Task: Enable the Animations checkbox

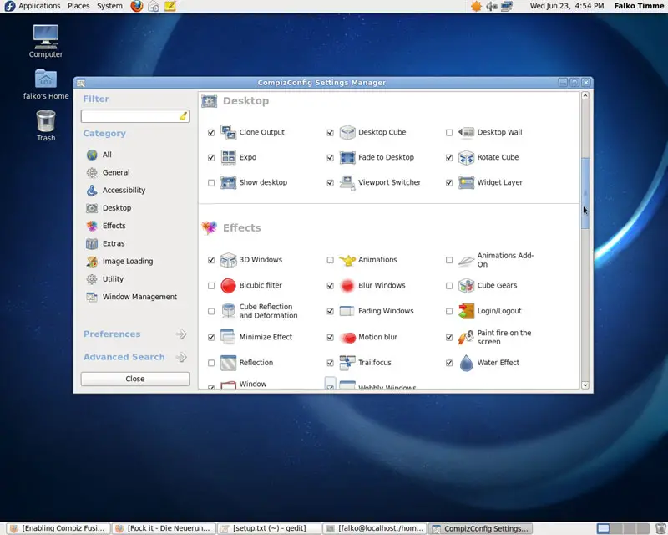Action: coord(330,260)
